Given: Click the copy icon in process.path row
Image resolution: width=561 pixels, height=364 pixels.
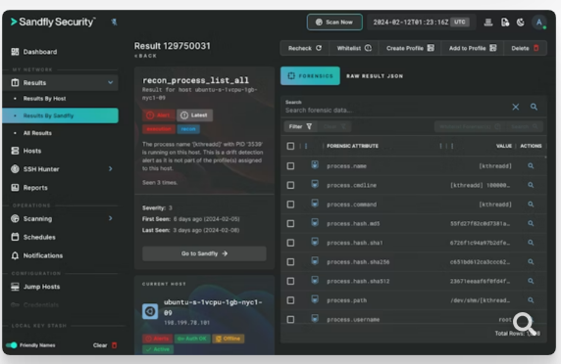Looking at the screenshot, I should point(315,299).
